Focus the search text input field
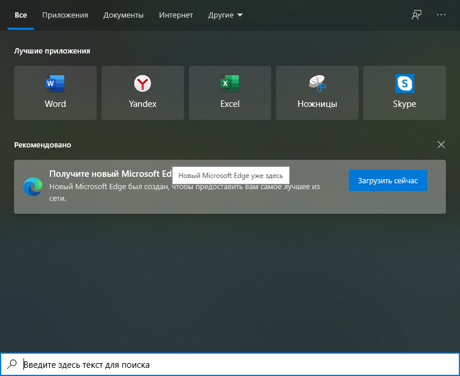 pyautogui.click(x=230, y=364)
